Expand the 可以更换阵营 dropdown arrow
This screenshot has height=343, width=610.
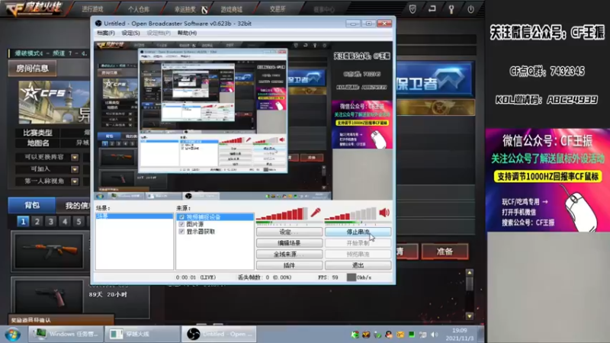75,158
